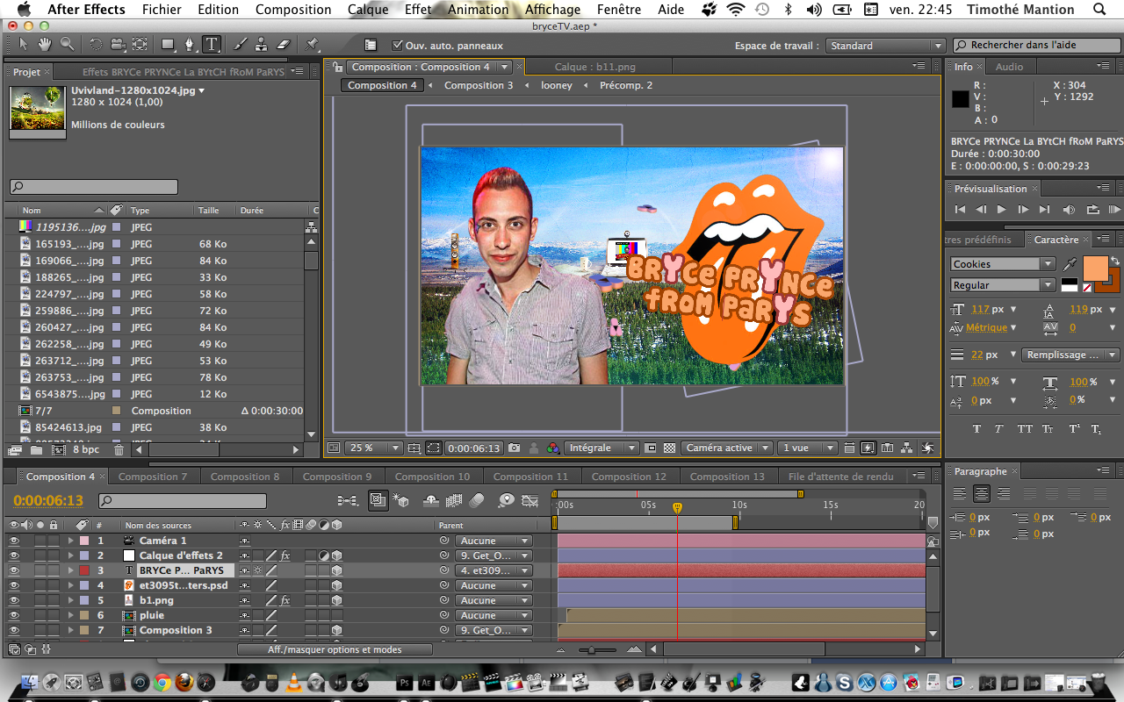
Task: Toggle the Draft 3D timeline switch
Action: click(402, 500)
